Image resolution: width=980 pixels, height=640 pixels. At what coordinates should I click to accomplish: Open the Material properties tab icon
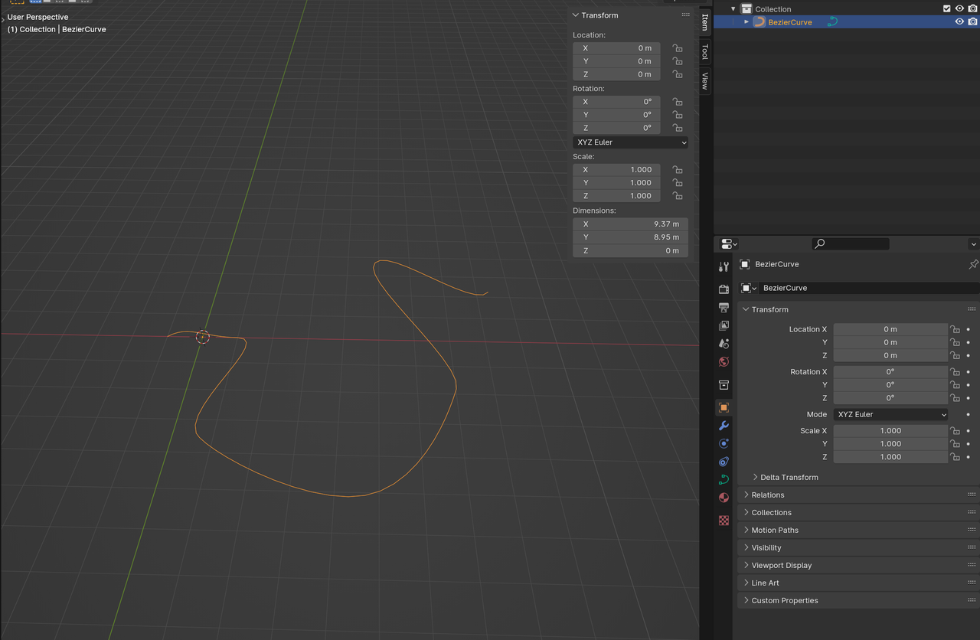coord(724,498)
